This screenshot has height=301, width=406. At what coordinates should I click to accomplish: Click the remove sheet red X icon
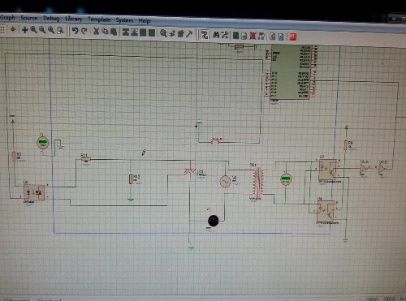(253, 36)
